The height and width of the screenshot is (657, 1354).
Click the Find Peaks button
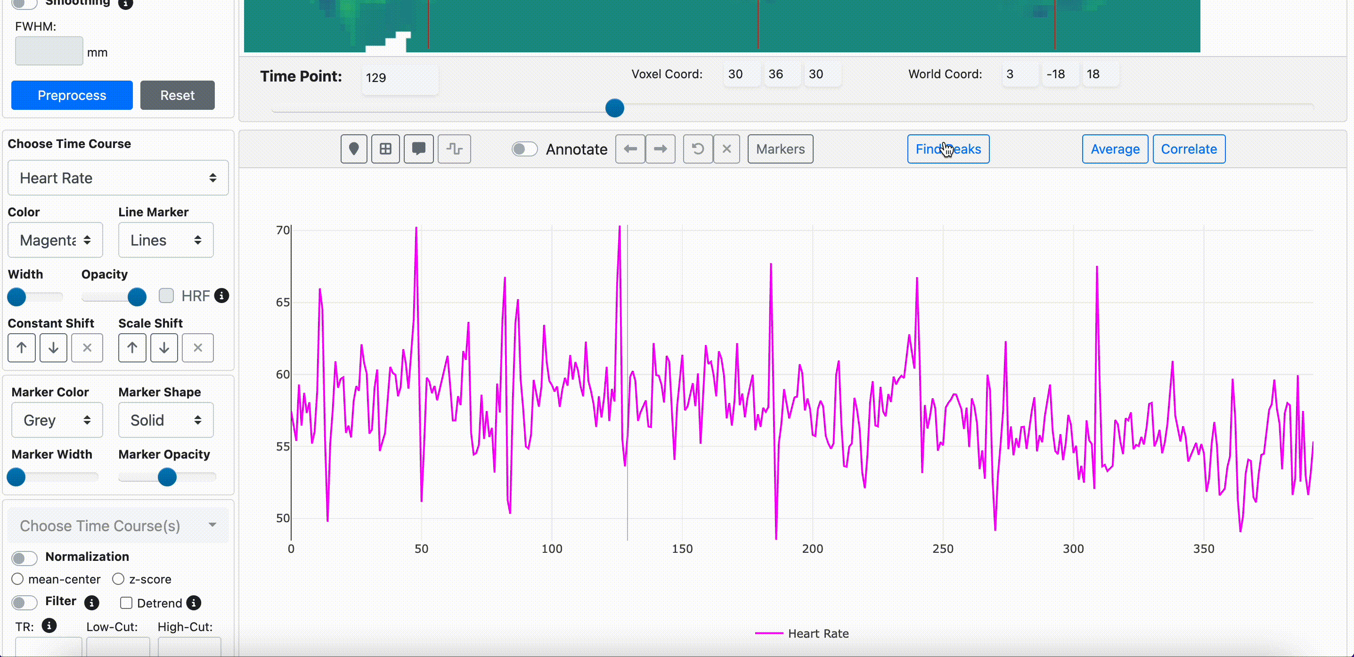[x=948, y=149]
